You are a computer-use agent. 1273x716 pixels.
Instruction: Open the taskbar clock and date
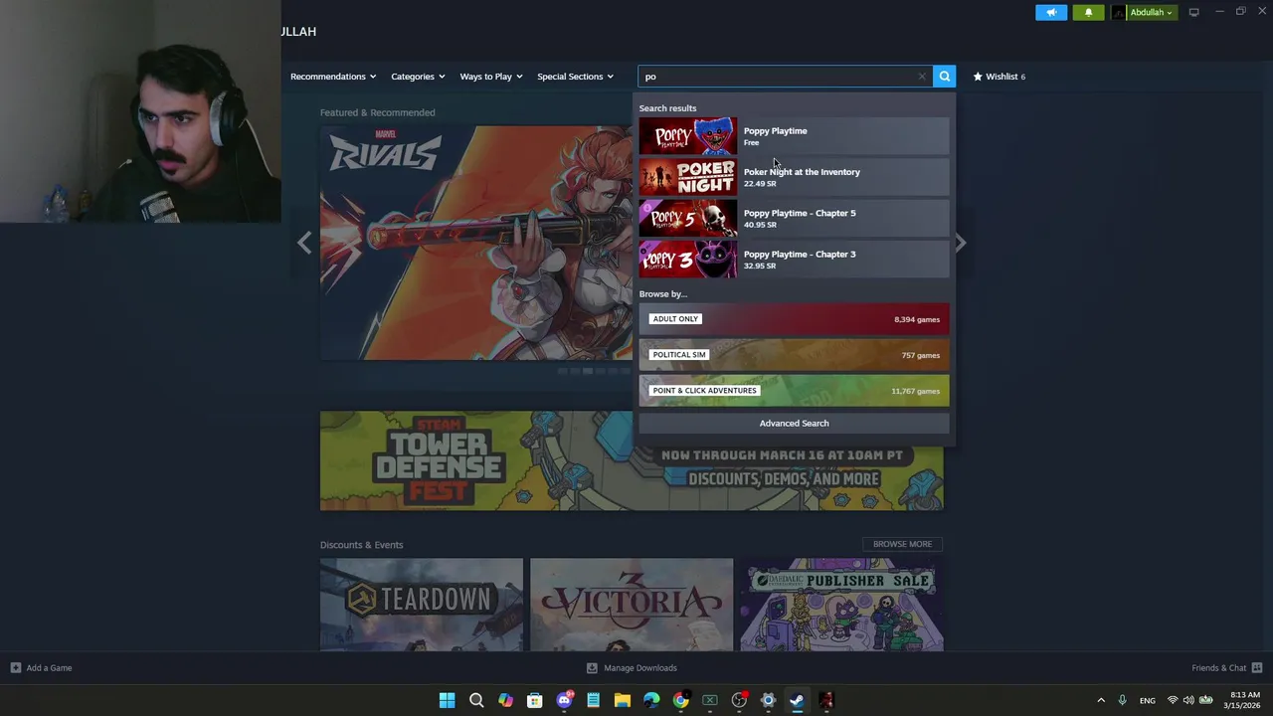pyautogui.click(x=1244, y=700)
